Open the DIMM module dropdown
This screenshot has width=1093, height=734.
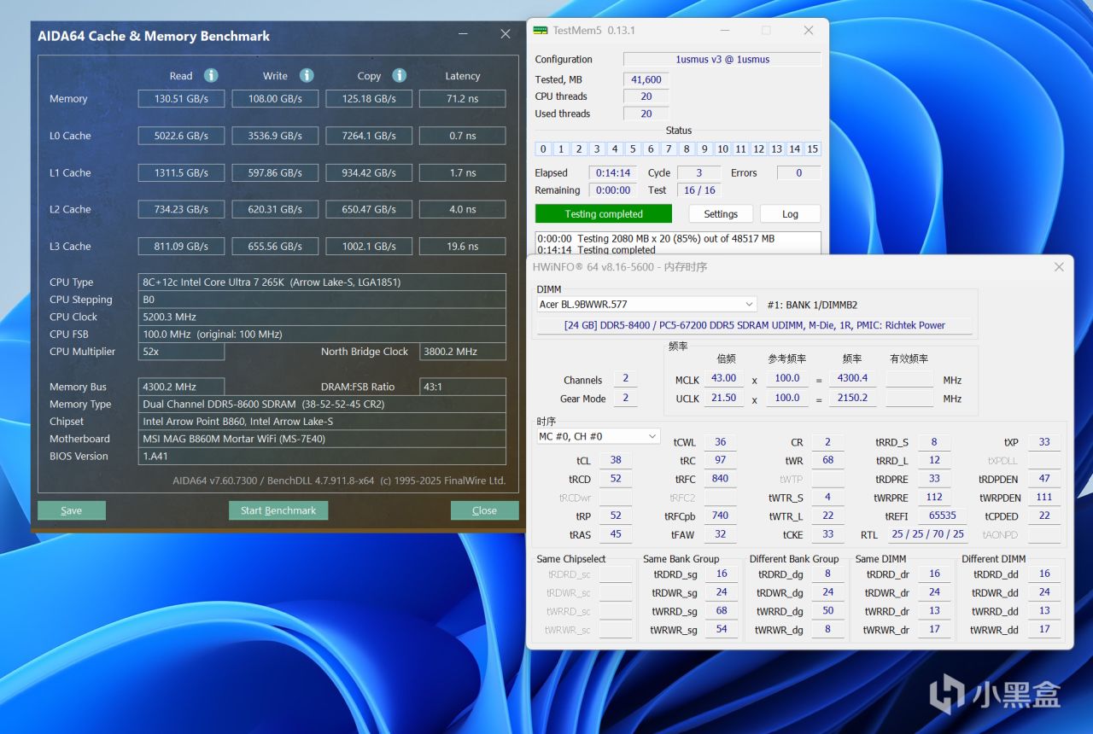pos(749,305)
